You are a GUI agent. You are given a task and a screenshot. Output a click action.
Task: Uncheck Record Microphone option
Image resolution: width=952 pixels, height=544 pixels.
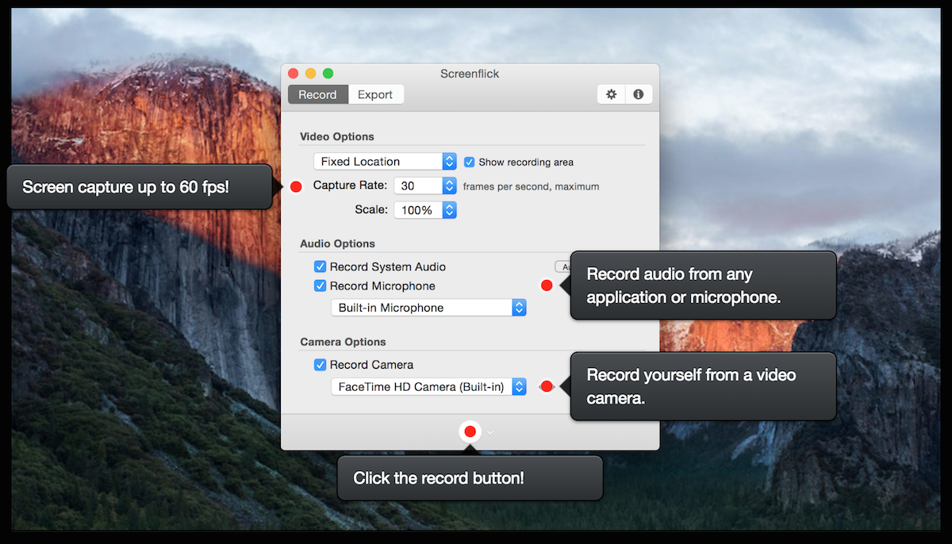pyautogui.click(x=320, y=286)
